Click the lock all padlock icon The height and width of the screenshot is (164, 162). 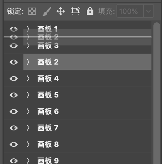tap(90, 11)
